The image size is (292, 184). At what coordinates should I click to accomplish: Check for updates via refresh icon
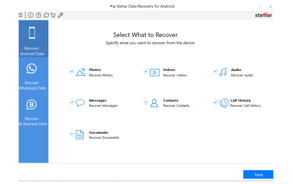coord(46,15)
